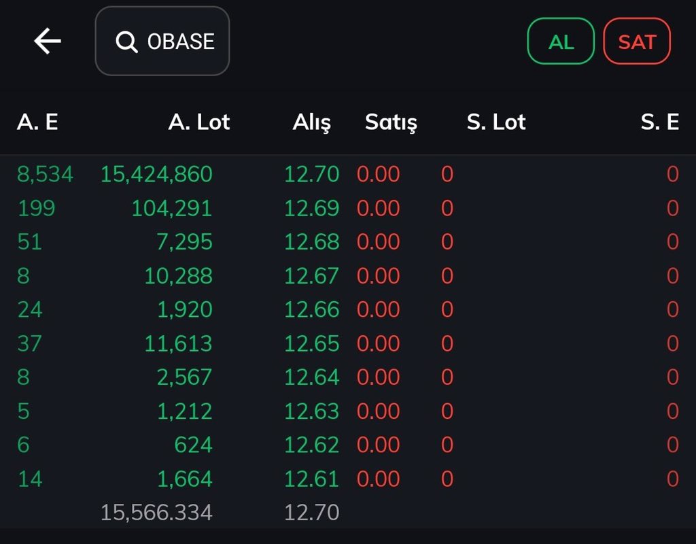Select lot amount 7,295
Screen dimensions: 696x544
(x=184, y=242)
